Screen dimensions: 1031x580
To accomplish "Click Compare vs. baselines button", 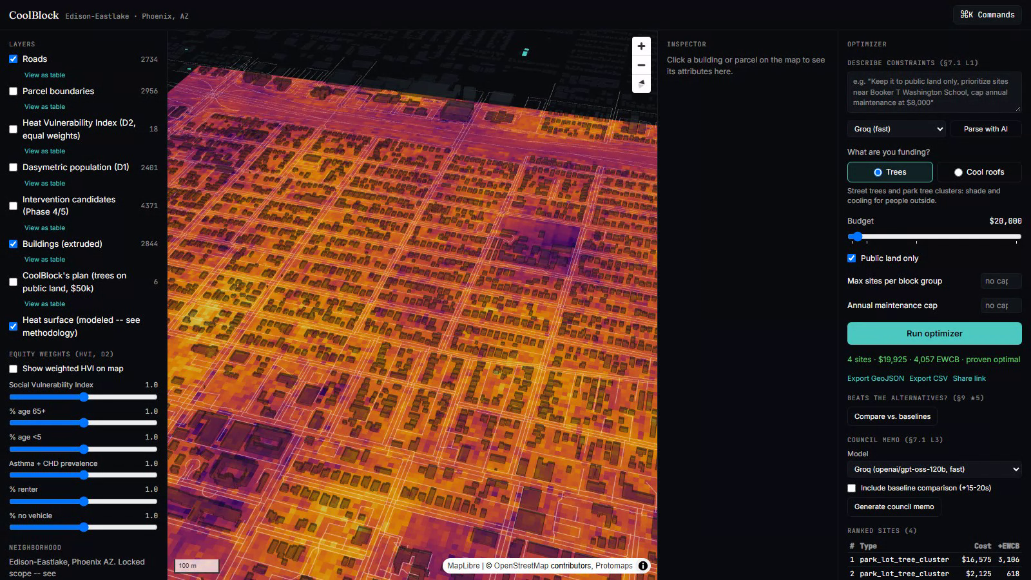I will pyautogui.click(x=892, y=416).
